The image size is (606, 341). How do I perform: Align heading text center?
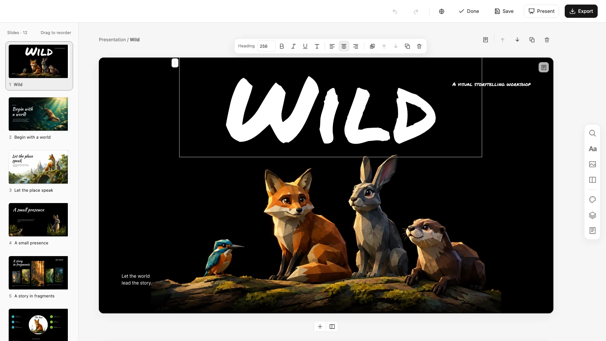344,46
